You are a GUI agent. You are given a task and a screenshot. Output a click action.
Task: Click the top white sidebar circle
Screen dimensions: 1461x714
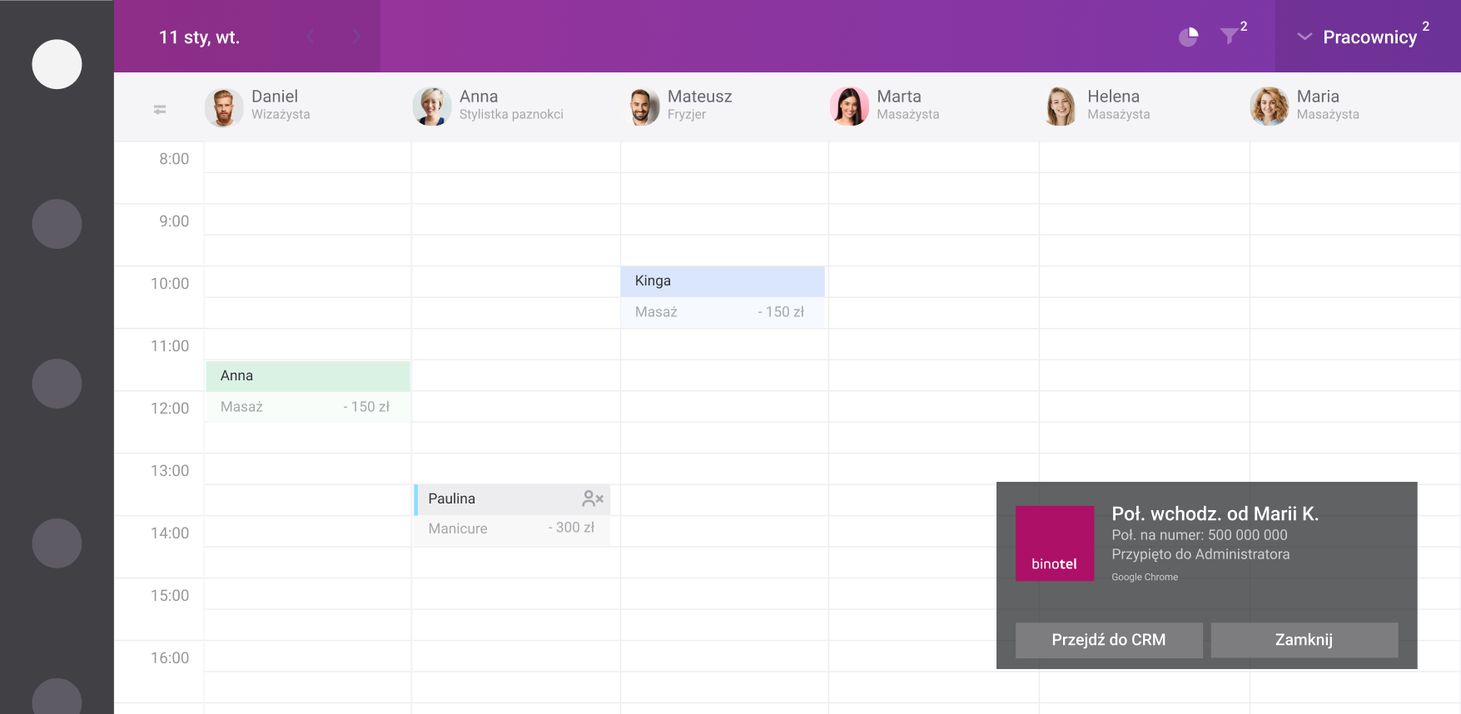[x=57, y=64]
